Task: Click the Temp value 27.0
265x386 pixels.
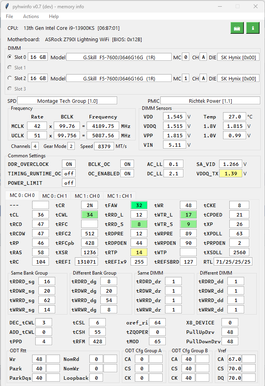Action: [234, 117]
